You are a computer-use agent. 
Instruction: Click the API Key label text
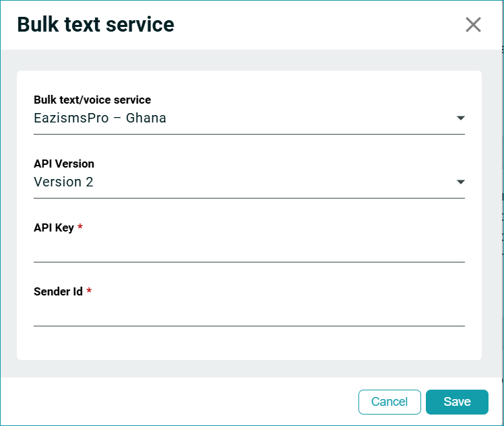pyautogui.click(x=54, y=227)
